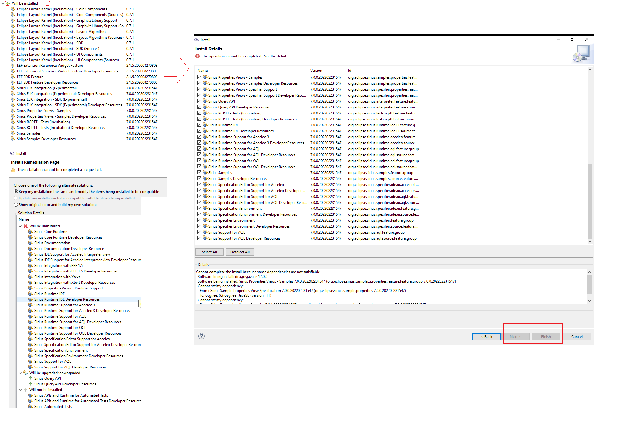This screenshot has height=439, width=617.
Task: Select Show original error radio option
Action: pyautogui.click(x=16, y=205)
